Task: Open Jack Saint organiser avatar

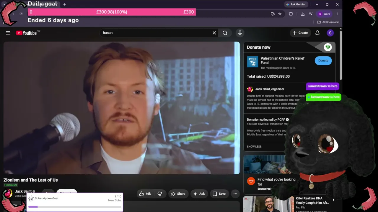Action: [x=250, y=89]
